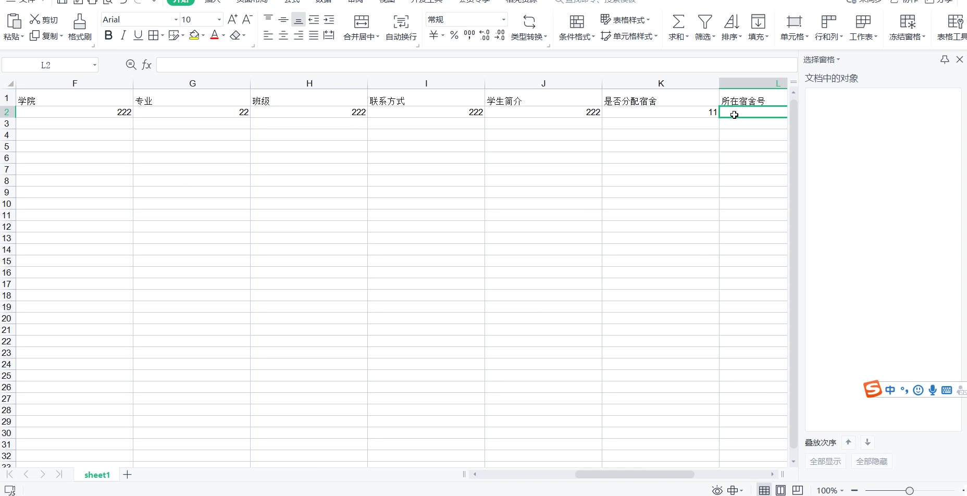Add a new sheet with plus button

point(127,474)
